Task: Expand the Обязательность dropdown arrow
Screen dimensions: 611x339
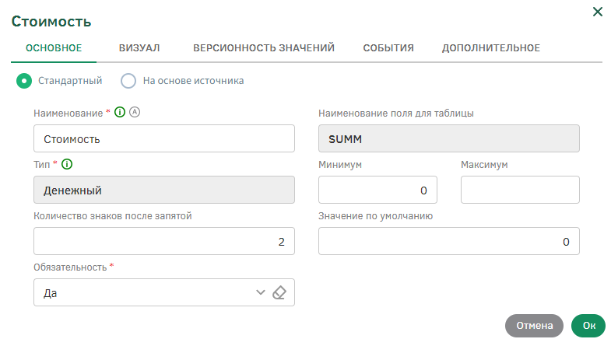Action: 261,293
